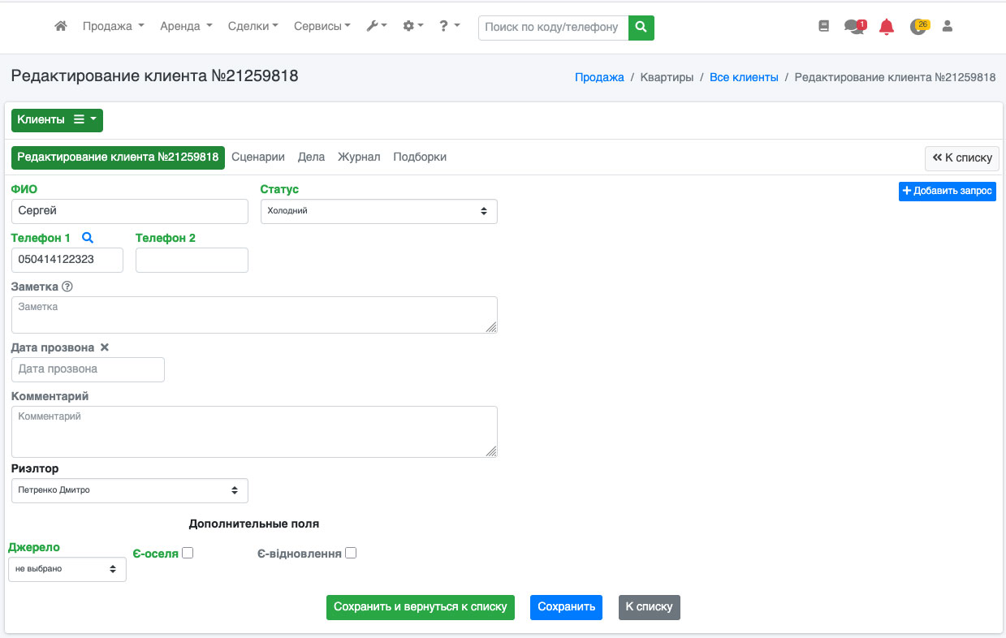The width and height of the screenshot is (1006, 638).
Task: Click the Добавить запрос button
Action: [947, 191]
